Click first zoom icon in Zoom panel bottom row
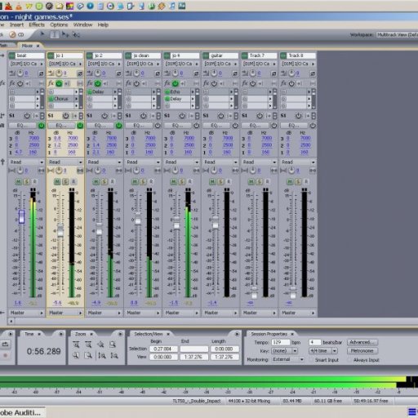The height and width of the screenshot is (418, 418). click(x=76, y=355)
